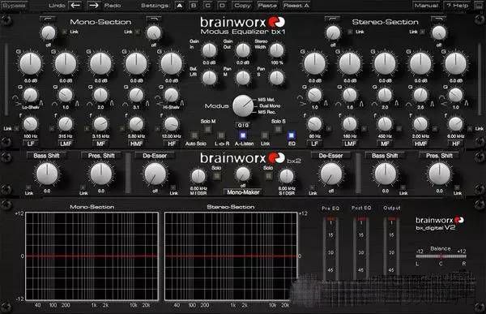Viewport: 486px width, 314px height.
Task: Select settings slot A
Action: pyautogui.click(x=180, y=6)
